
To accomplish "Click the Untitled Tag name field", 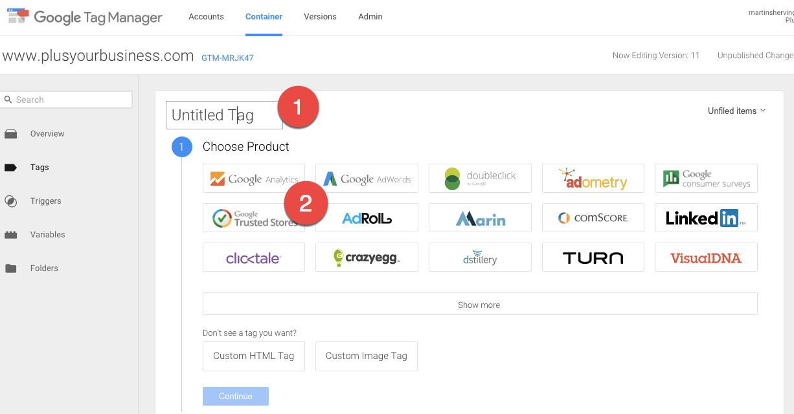I will click(x=224, y=115).
